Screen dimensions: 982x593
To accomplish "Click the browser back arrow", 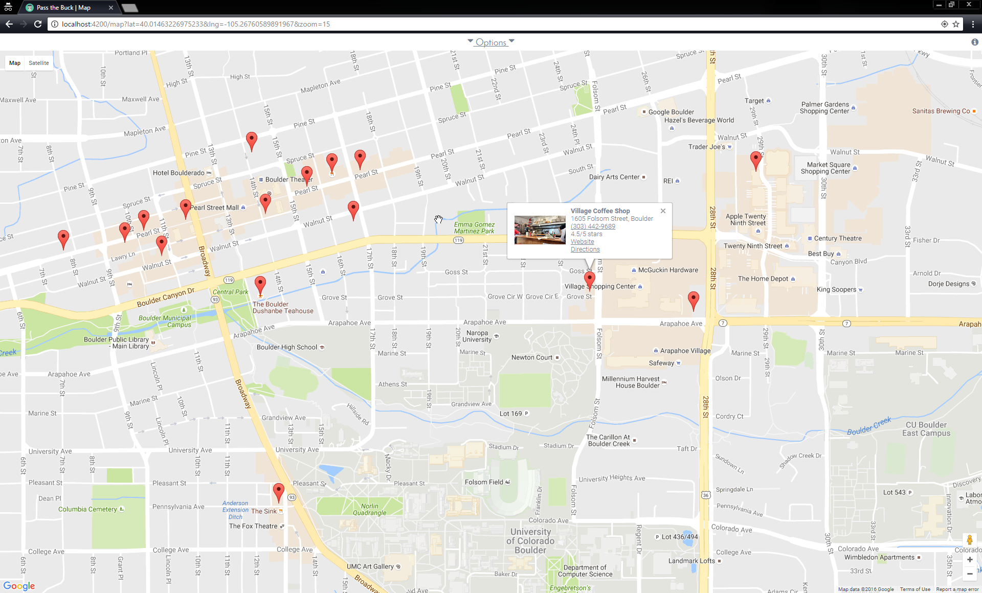I will pyautogui.click(x=9, y=24).
